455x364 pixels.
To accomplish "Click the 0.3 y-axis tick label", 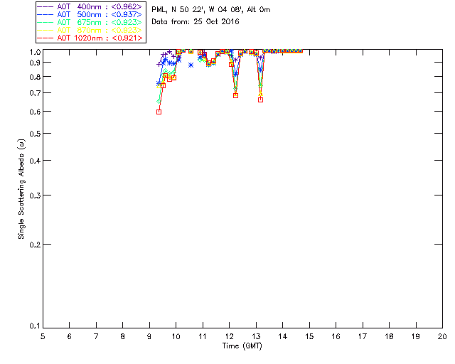I will point(35,196).
